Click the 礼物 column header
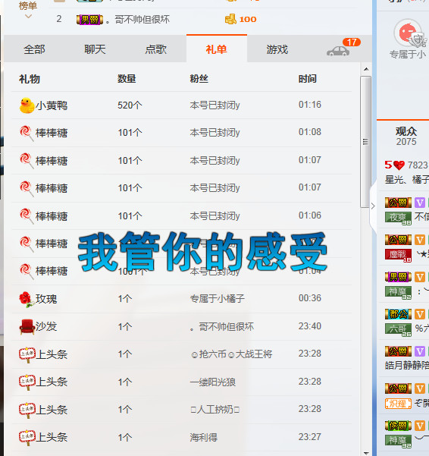This screenshot has height=456, width=429. [x=30, y=79]
